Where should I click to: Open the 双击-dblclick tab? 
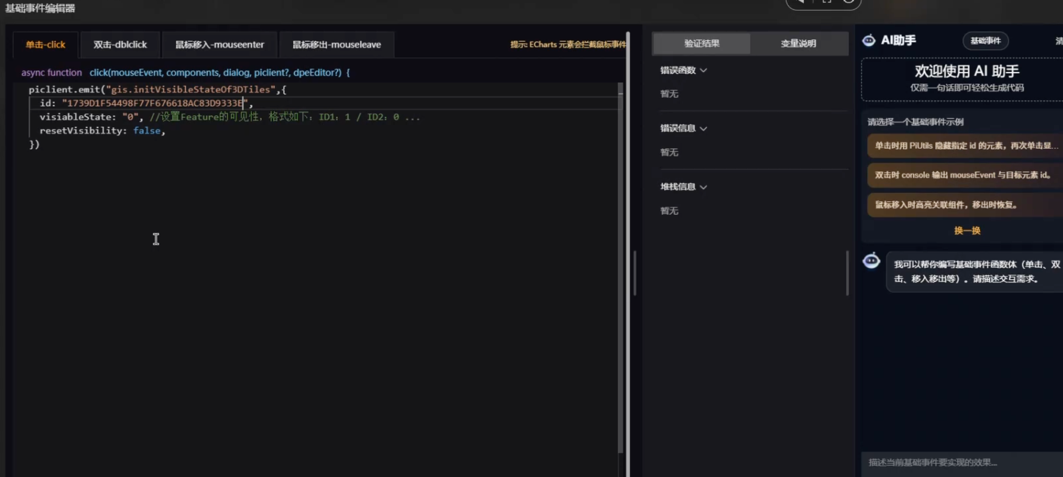coord(120,44)
